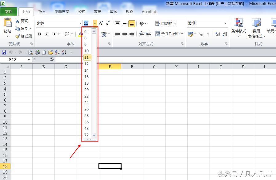Switch to Acrobat tab
Screen dimensions: 276x180
(149, 12)
